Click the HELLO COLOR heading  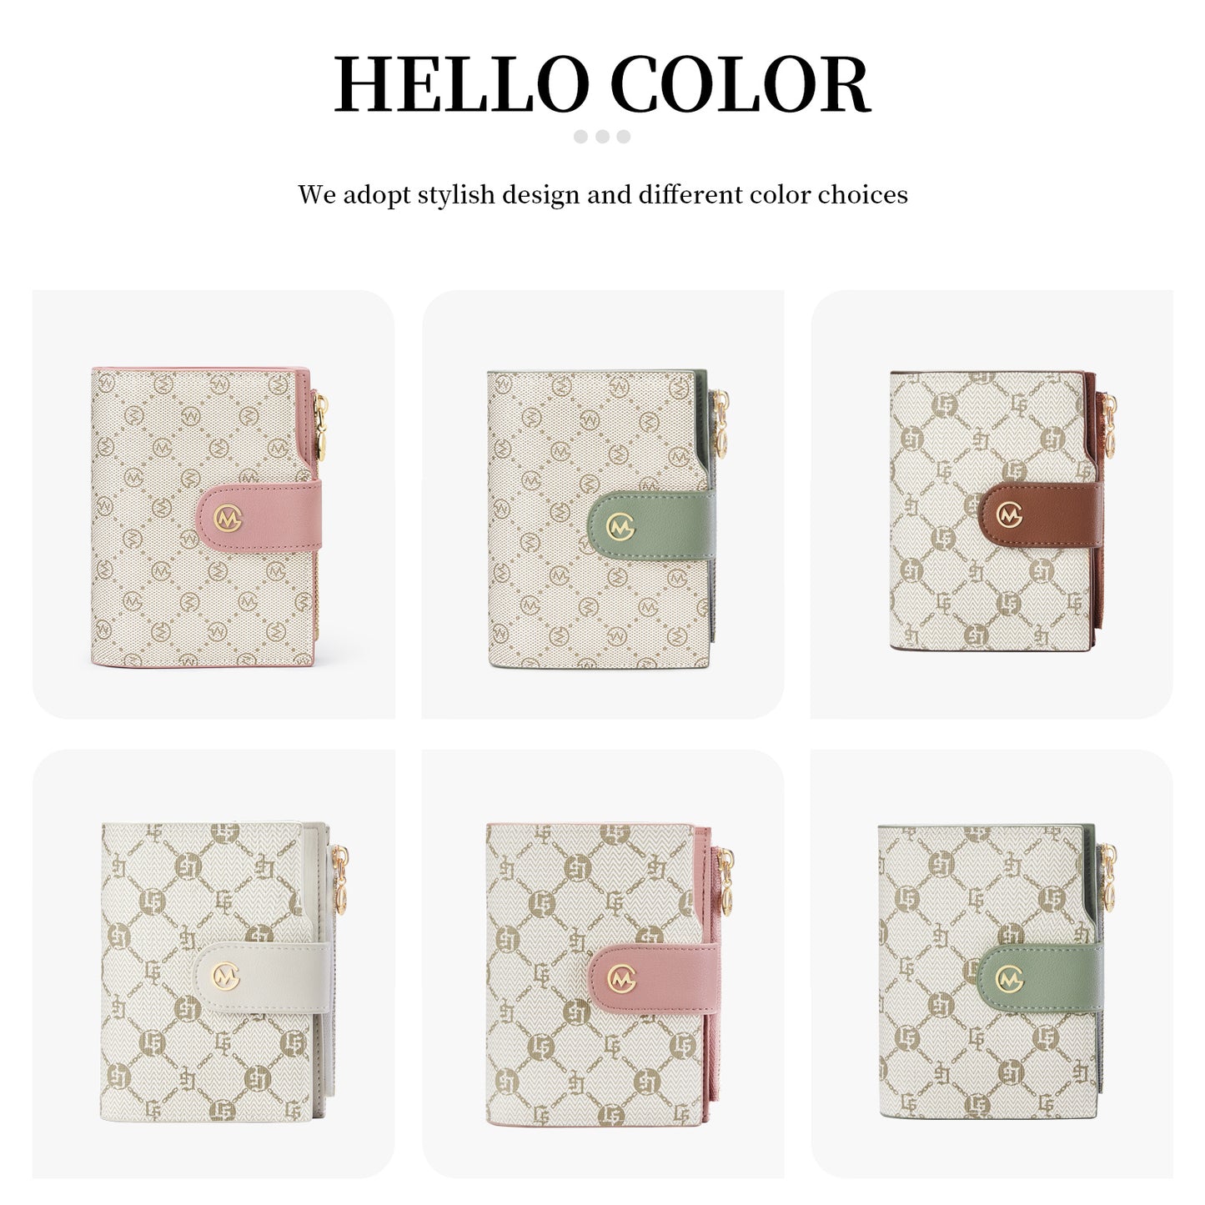pos(602,85)
